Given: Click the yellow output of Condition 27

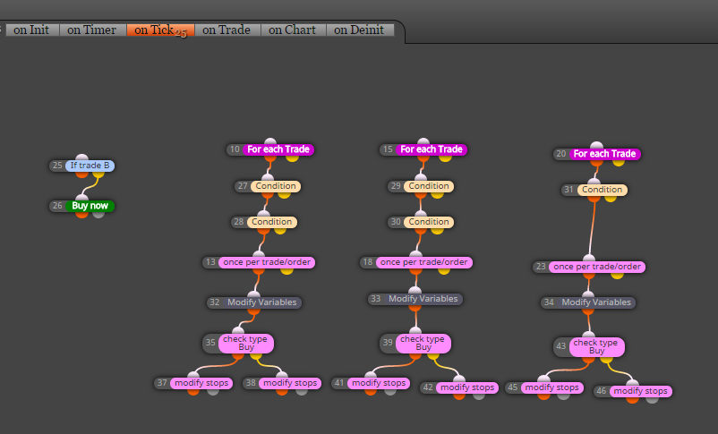Looking at the screenshot, I should coord(285,194).
